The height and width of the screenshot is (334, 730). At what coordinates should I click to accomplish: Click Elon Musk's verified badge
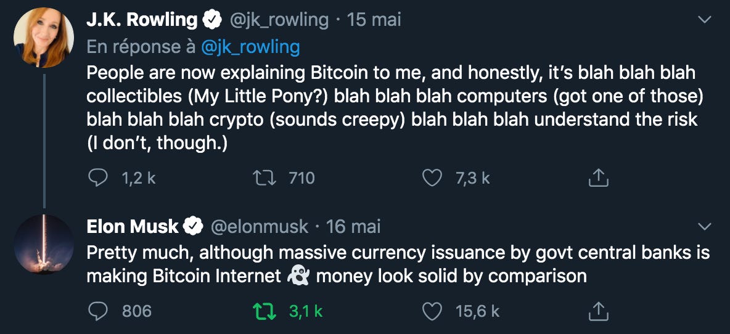tap(194, 227)
